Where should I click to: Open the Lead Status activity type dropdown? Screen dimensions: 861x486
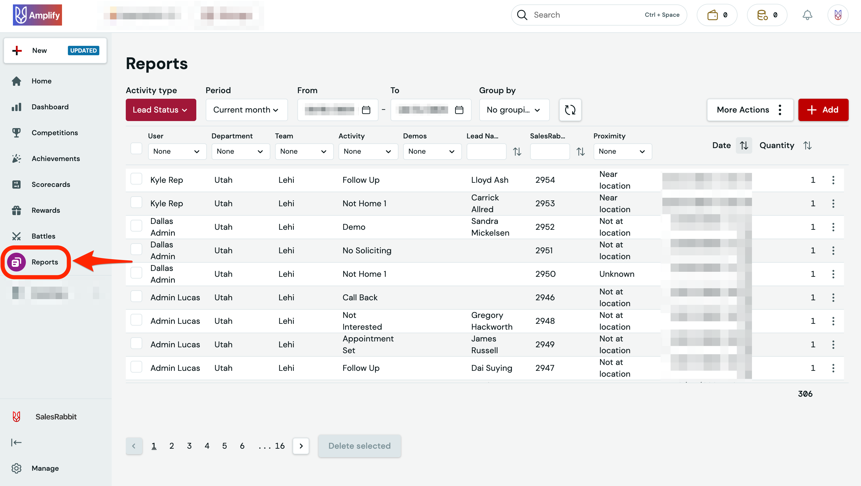coord(161,110)
